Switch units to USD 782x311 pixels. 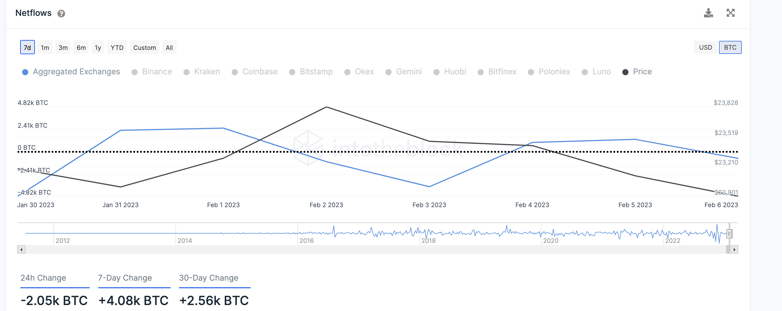pyautogui.click(x=705, y=47)
